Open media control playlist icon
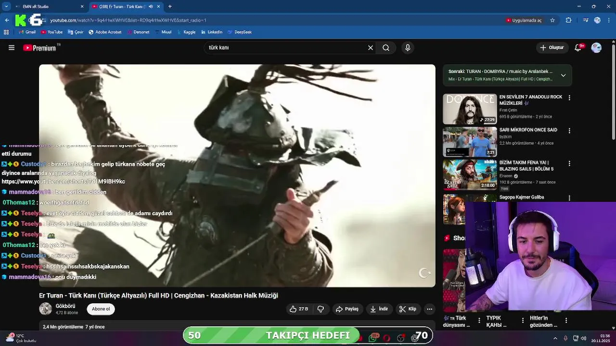Screen dimensions: 616x346 [585, 20]
